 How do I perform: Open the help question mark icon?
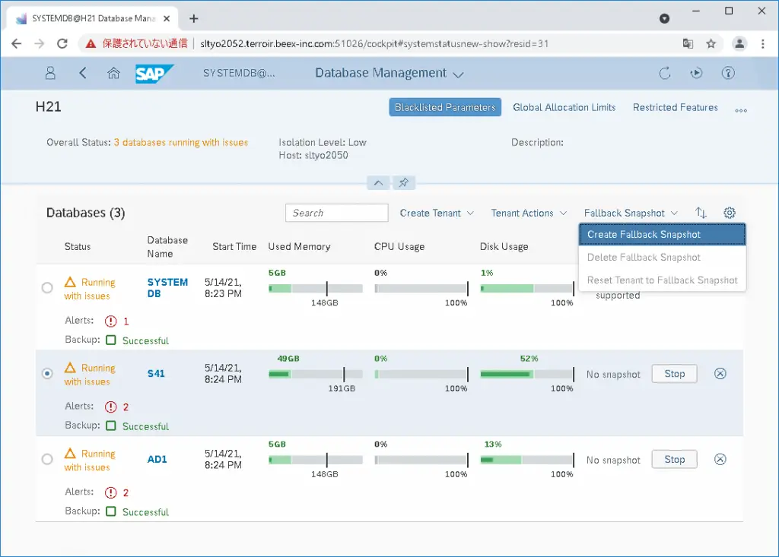tap(728, 74)
